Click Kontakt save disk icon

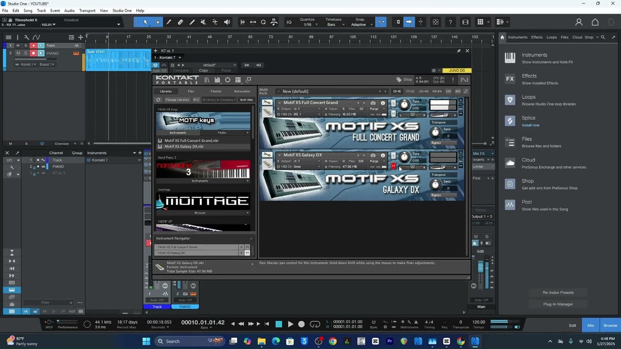217,80
